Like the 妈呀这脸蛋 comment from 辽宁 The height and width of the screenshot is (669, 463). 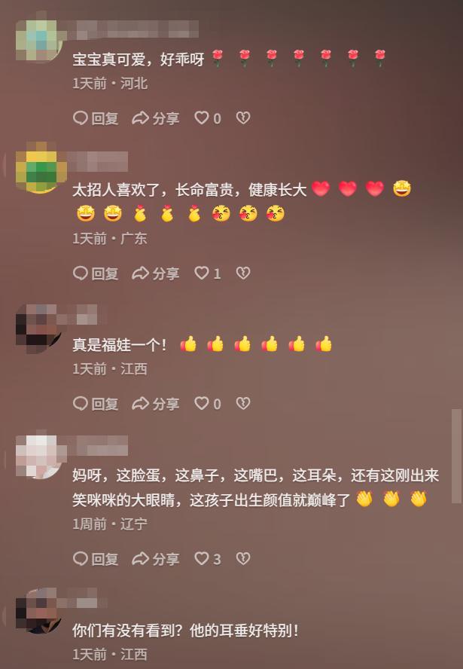[208, 558]
